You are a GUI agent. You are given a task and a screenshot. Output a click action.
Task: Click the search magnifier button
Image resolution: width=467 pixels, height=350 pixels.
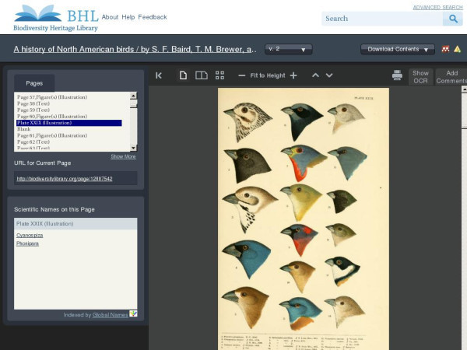tap(453, 19)
